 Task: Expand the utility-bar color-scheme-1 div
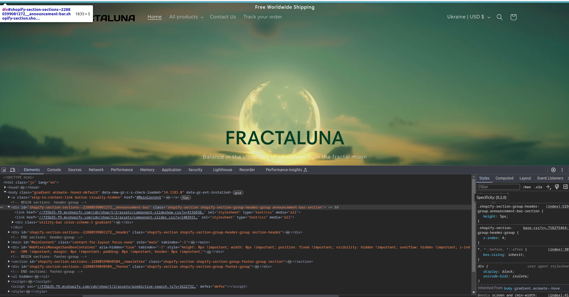pos(13,222)
